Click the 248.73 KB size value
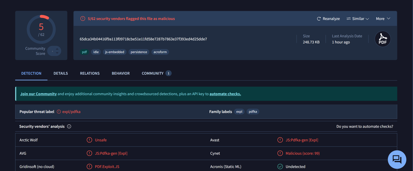Screen dimensions: 413x171 311,42
